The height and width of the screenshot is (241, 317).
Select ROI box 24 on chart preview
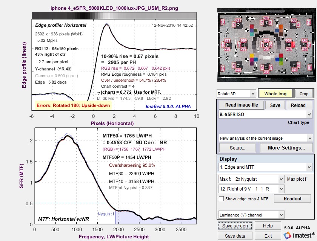click(294, 69)
